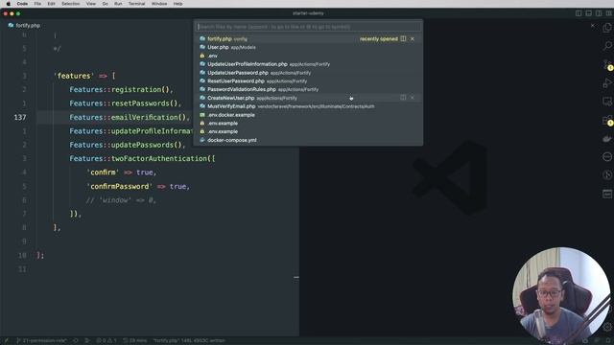Click Features::twoFactorAuthentication line
The image size is (614, 345).
[x=142, y=158]
